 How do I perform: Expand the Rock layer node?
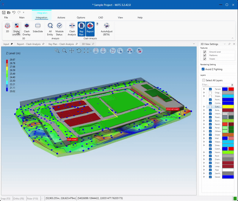click(204, 156)
